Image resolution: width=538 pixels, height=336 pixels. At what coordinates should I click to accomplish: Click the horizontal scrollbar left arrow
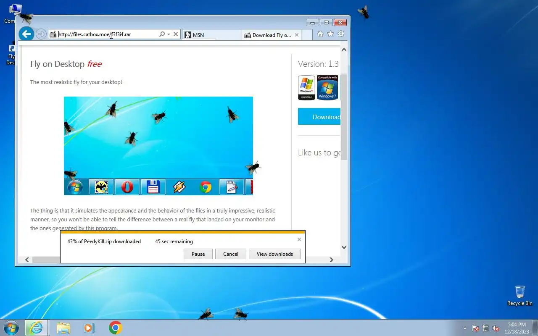tap(27, 260)
